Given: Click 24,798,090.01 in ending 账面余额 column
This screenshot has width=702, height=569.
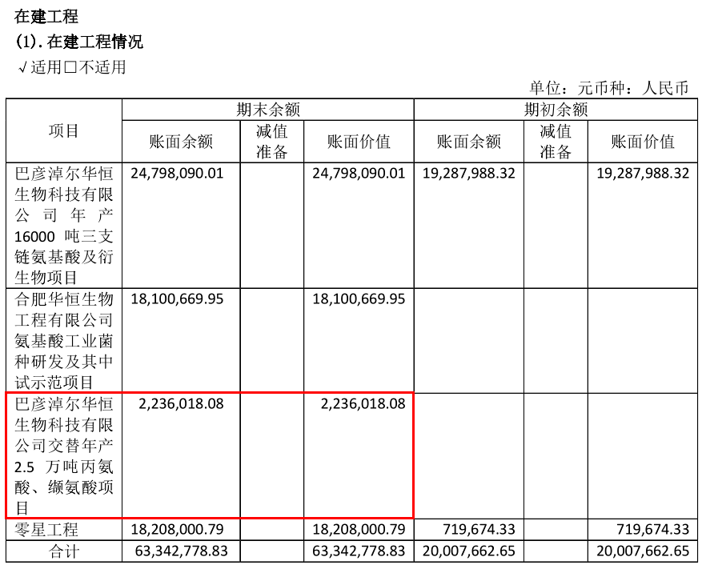Looking at the screenshot, I should coord(177,173).
